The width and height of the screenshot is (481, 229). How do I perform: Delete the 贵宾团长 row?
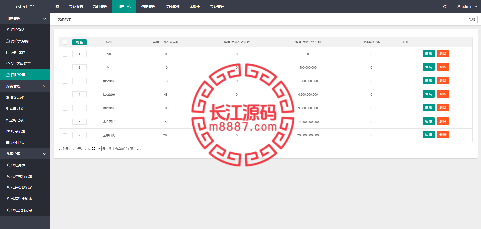[443, 121]
